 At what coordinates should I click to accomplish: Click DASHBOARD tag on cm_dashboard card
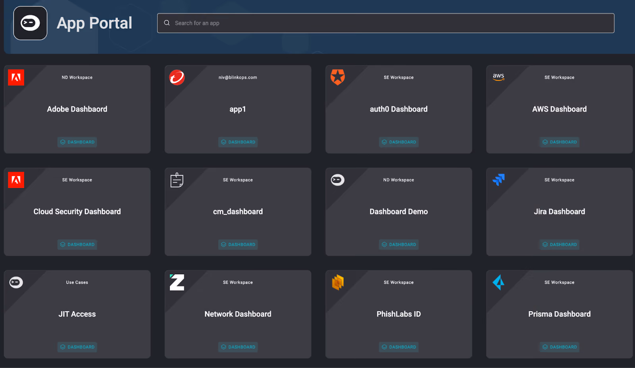[238, 244]
